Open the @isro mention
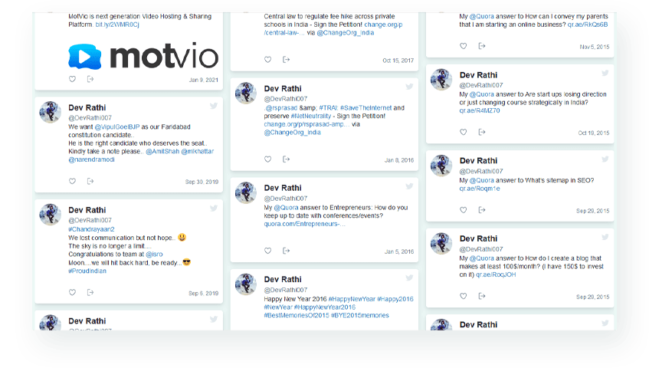Image resolution: width=649 pixels, height=368 pixels. click(x=154, y=255)
